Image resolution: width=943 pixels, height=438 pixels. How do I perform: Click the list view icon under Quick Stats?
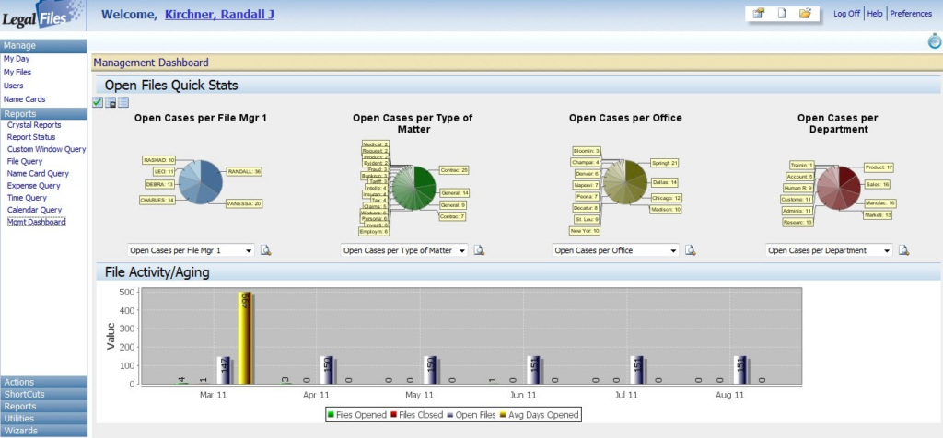pyautogui.click(x=123, y=103)
